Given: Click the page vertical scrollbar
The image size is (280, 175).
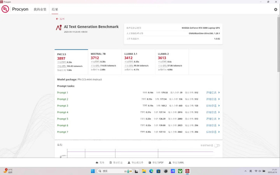Looking at the screenshot, I should [x=278, y=44].
